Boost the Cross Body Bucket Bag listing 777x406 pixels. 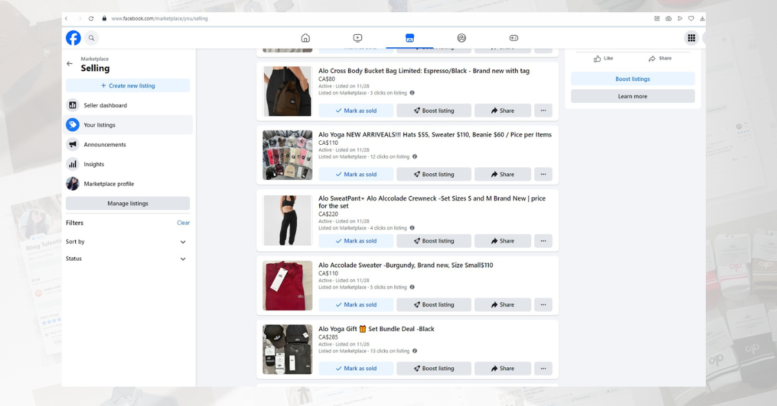434,111
